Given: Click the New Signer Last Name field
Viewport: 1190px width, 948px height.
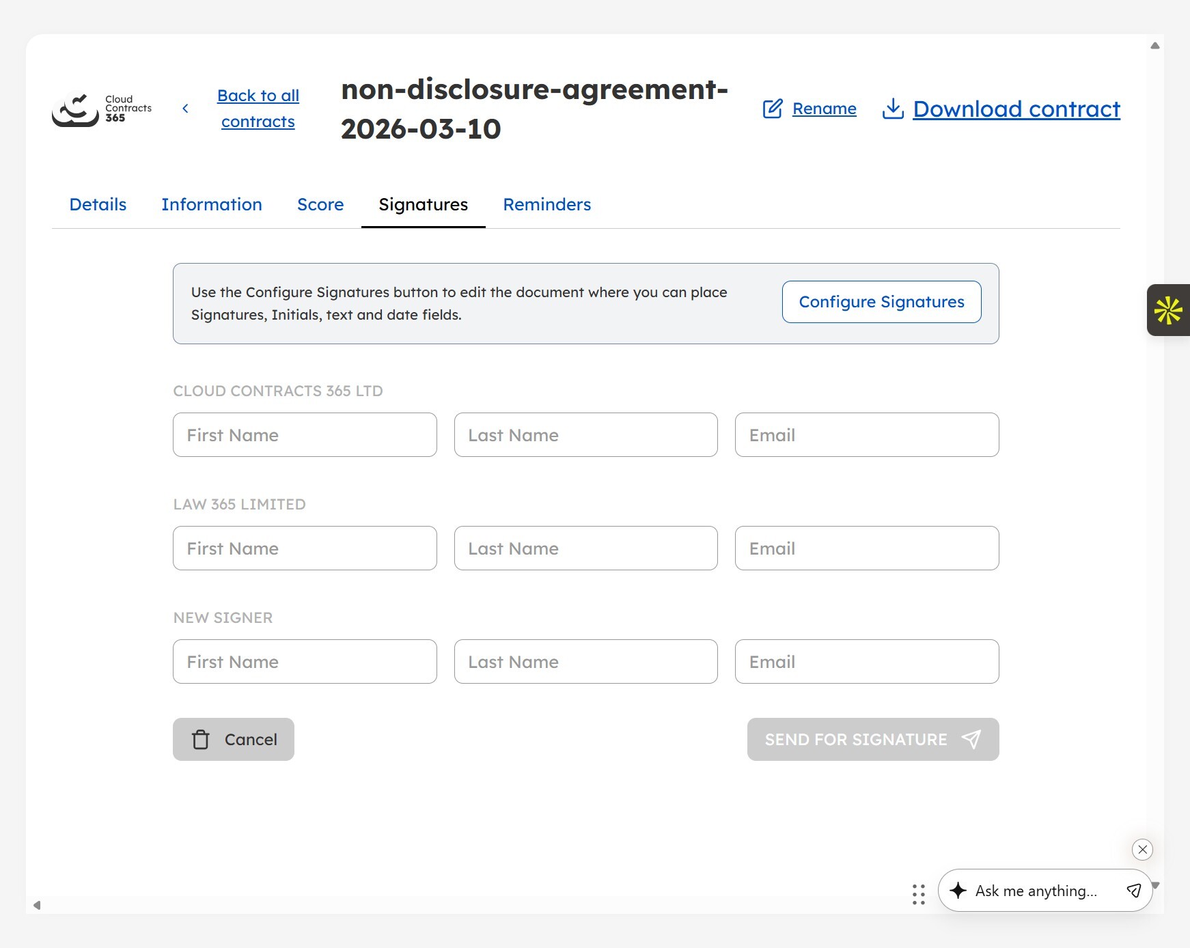Looking at the screenshot, I should coord(585,662).
